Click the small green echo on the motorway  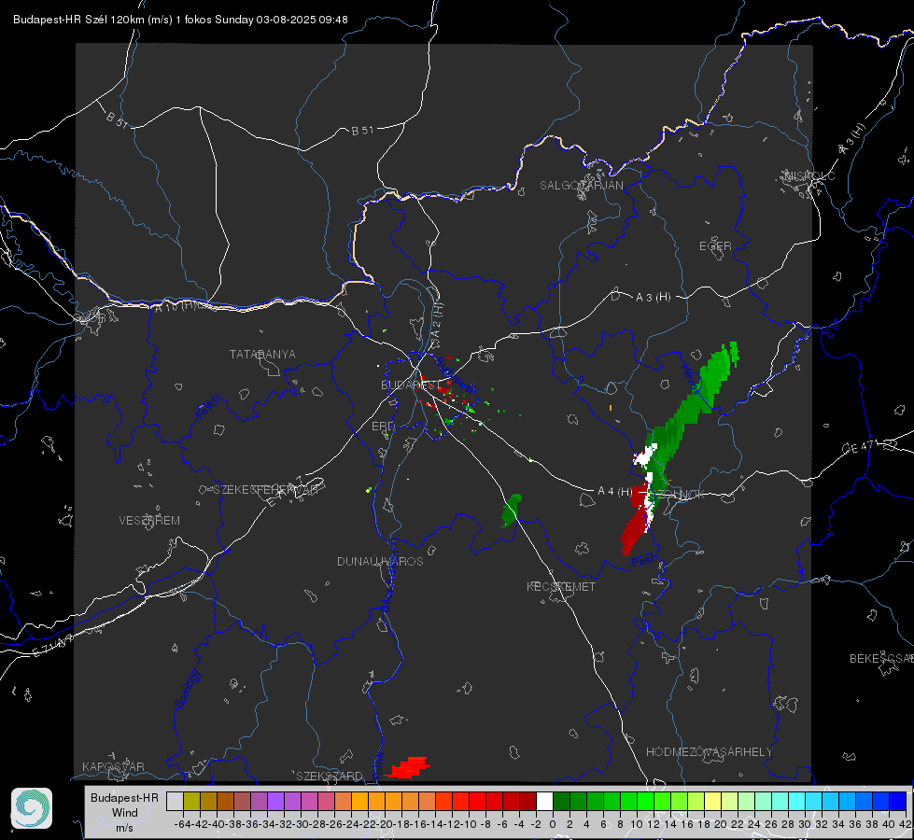pyautogui.click(x=512, y=510)
